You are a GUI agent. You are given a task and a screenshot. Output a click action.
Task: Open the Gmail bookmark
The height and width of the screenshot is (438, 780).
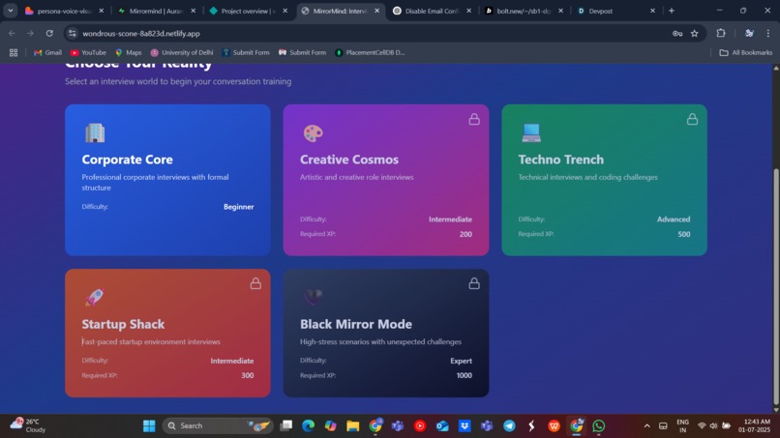pos(47,52)
